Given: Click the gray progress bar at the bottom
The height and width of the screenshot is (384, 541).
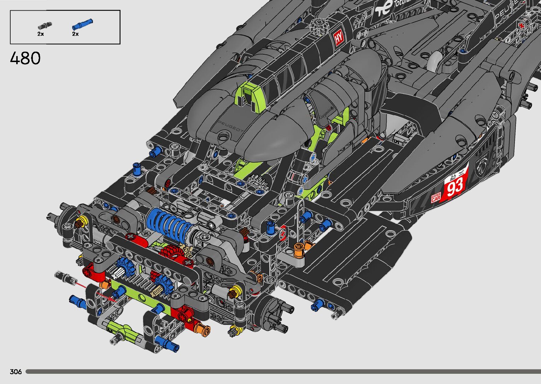Looking at the screenshot, I should coord(283,371).
